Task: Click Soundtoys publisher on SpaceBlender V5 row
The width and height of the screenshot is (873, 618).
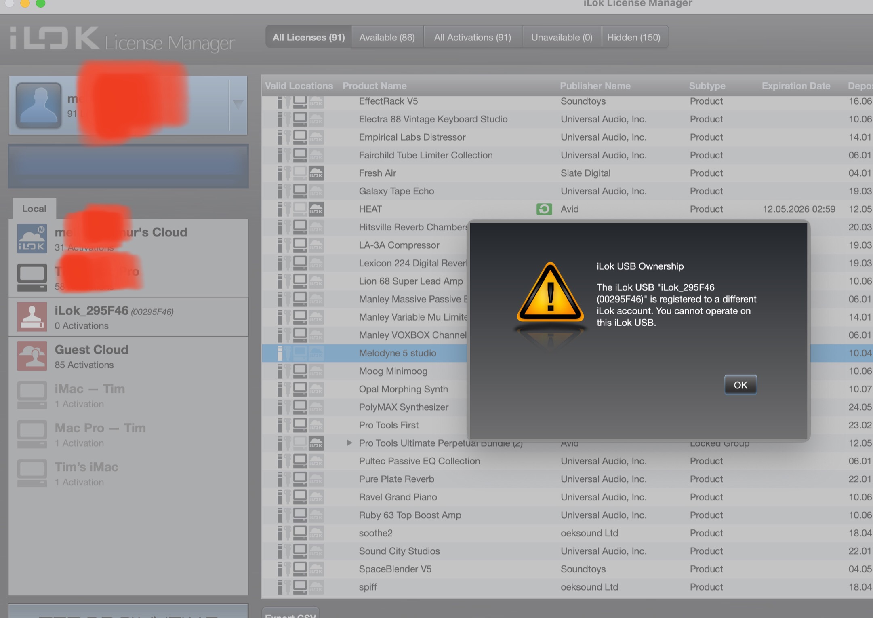Action: (x=583, y=569)
